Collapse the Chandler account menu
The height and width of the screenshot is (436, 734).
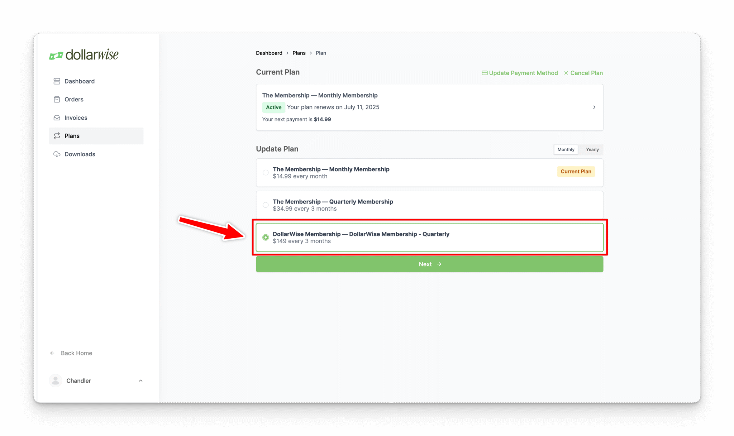(140, 380)
